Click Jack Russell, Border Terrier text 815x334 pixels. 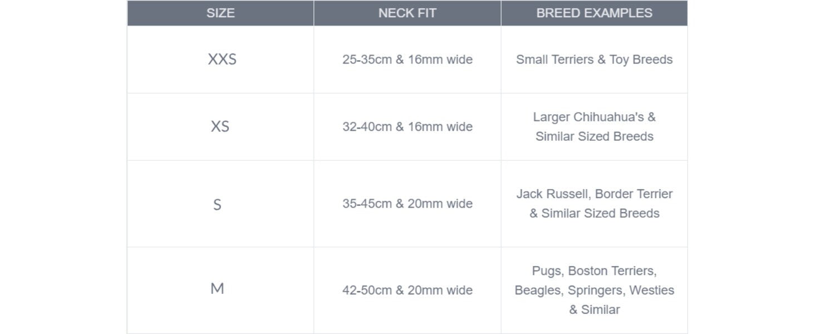[594, 194]
